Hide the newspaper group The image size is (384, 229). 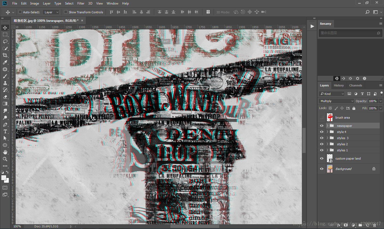tap(322, 126)
